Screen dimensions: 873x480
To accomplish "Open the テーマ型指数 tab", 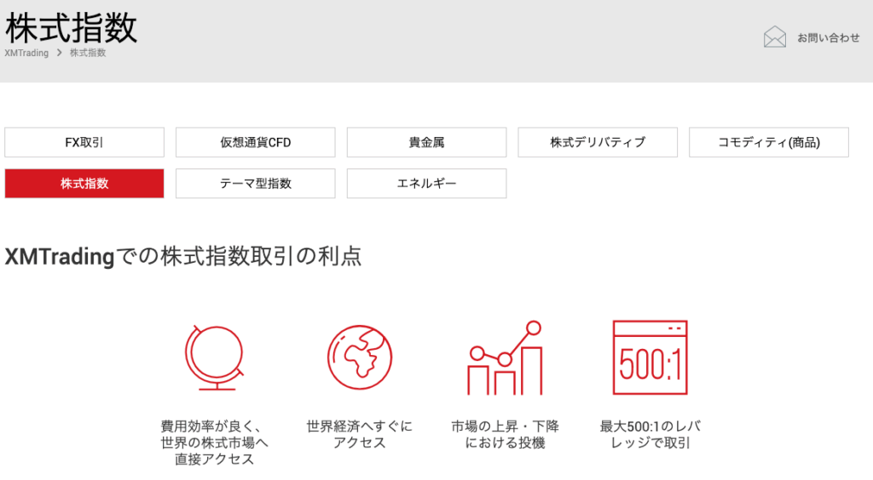I will point(256,183).
